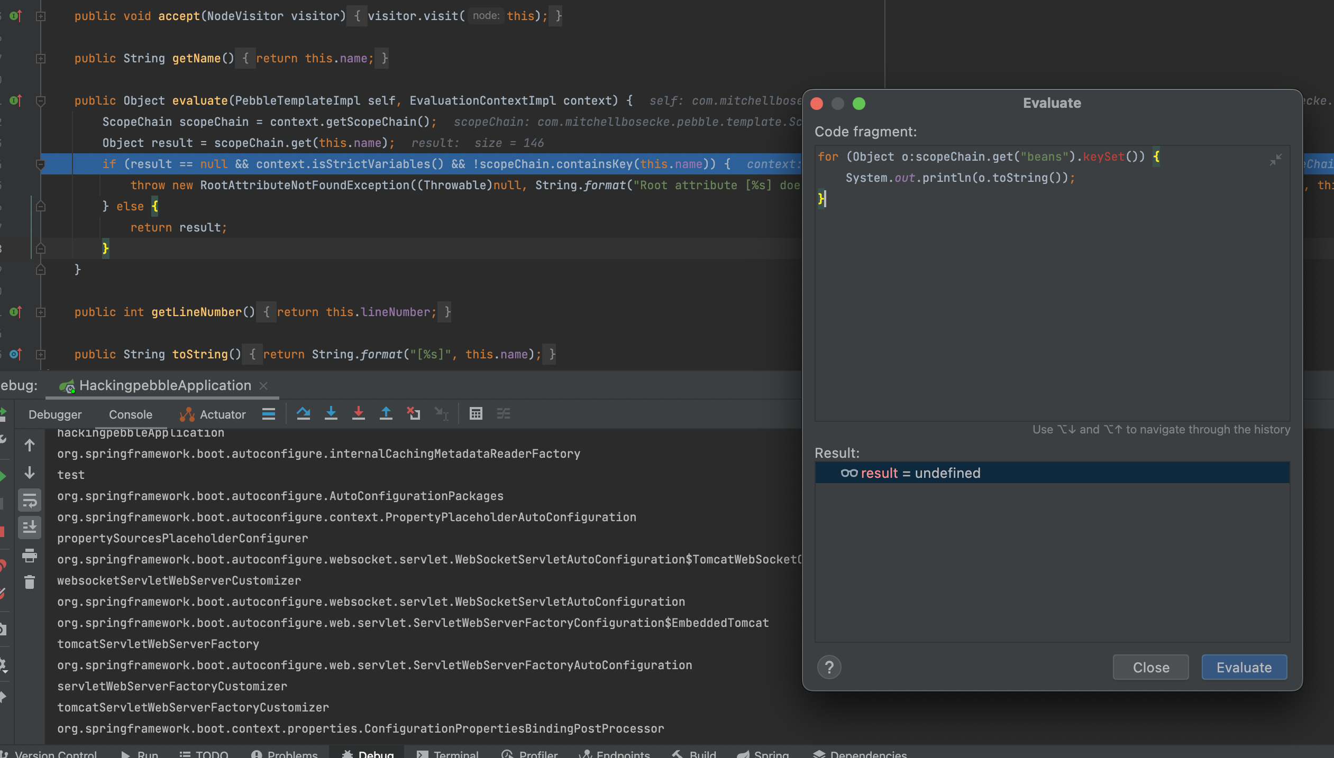Screen dimensions: 1334x758
Task: Expand the folded toString method
Action: coord(41,354)
